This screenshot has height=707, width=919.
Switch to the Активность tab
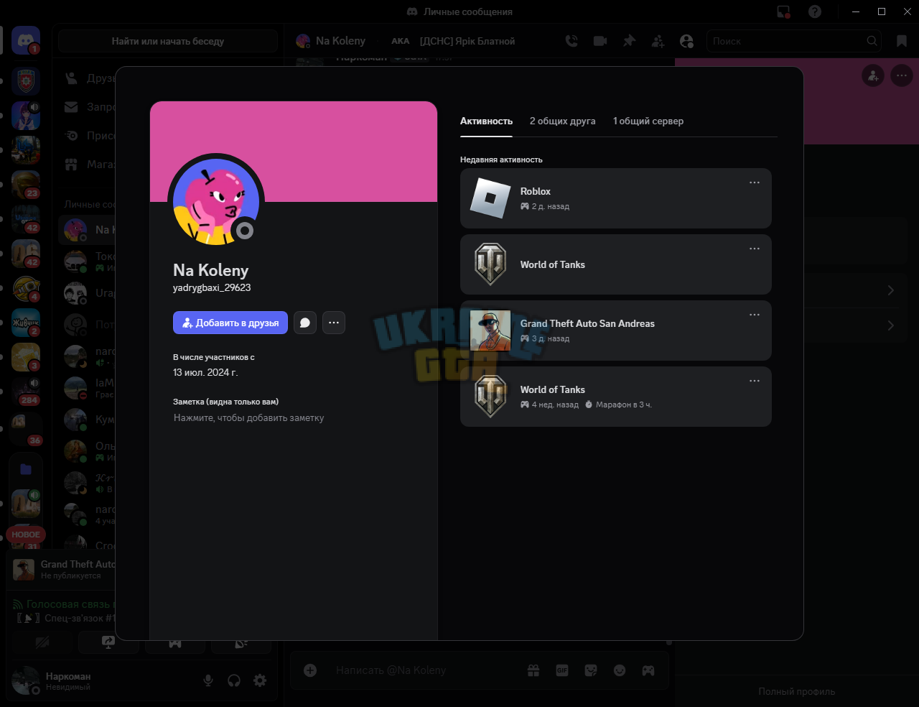click(486, 121)
